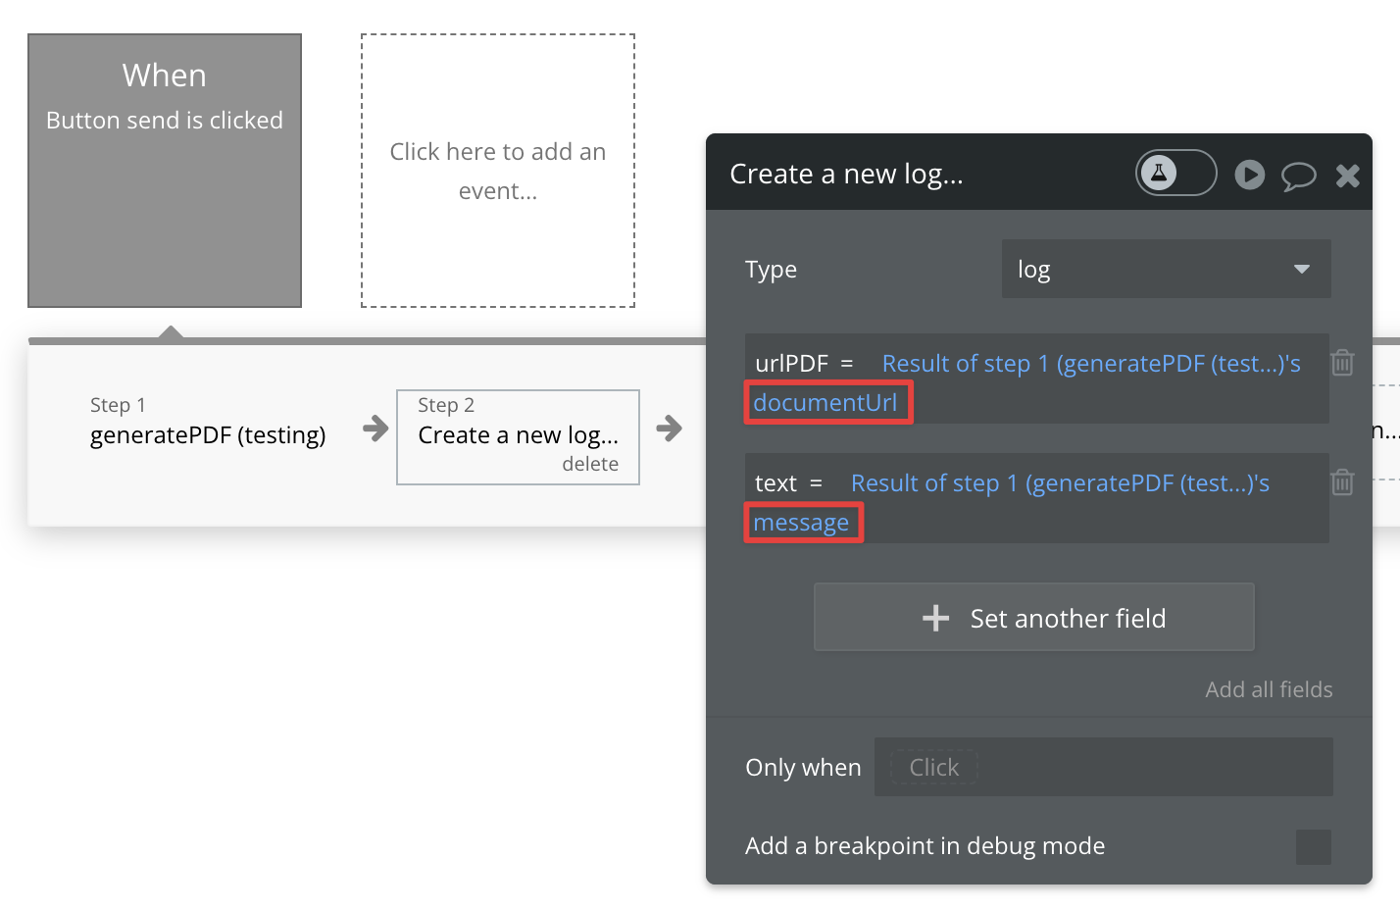The height and width of the screenshot is (910, 1400).
Task: Click the message expression link
Action: point(801,523)
